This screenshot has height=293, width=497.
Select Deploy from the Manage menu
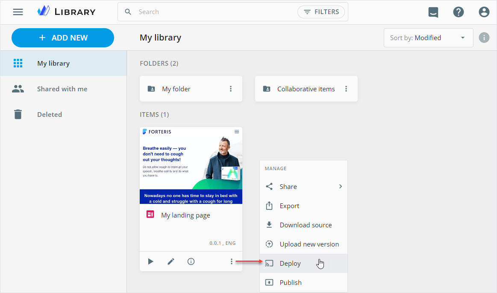[291, 264]
